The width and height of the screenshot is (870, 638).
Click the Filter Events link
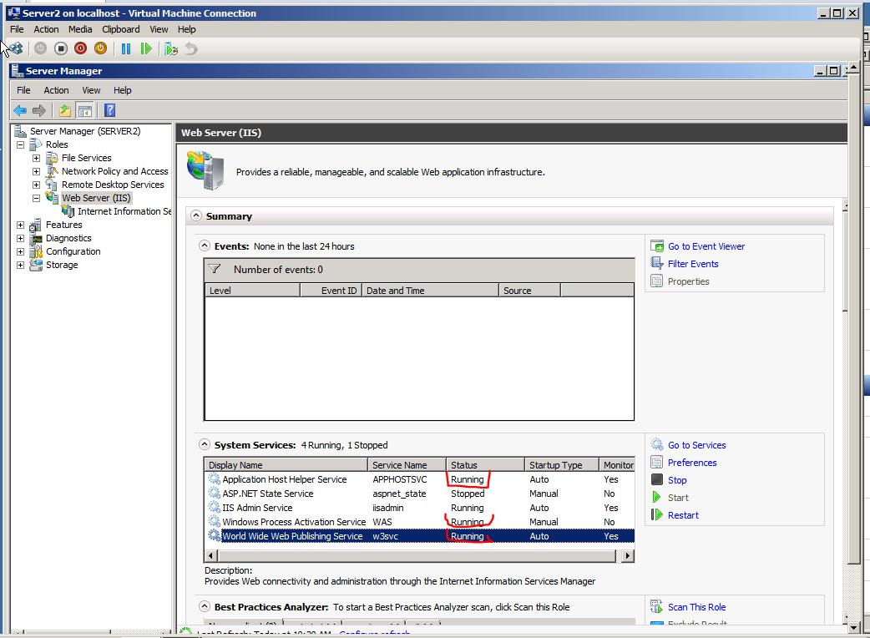click(693, 264)
